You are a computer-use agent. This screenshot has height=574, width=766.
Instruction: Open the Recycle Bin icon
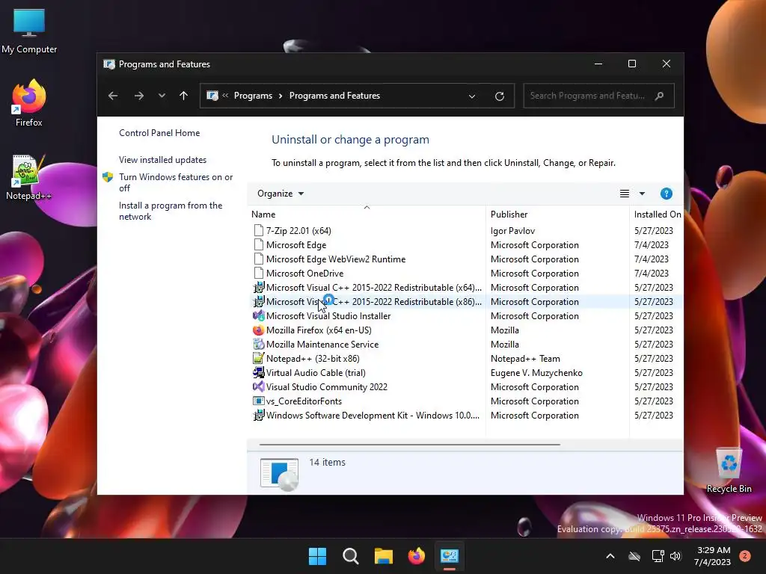[729, 470]
